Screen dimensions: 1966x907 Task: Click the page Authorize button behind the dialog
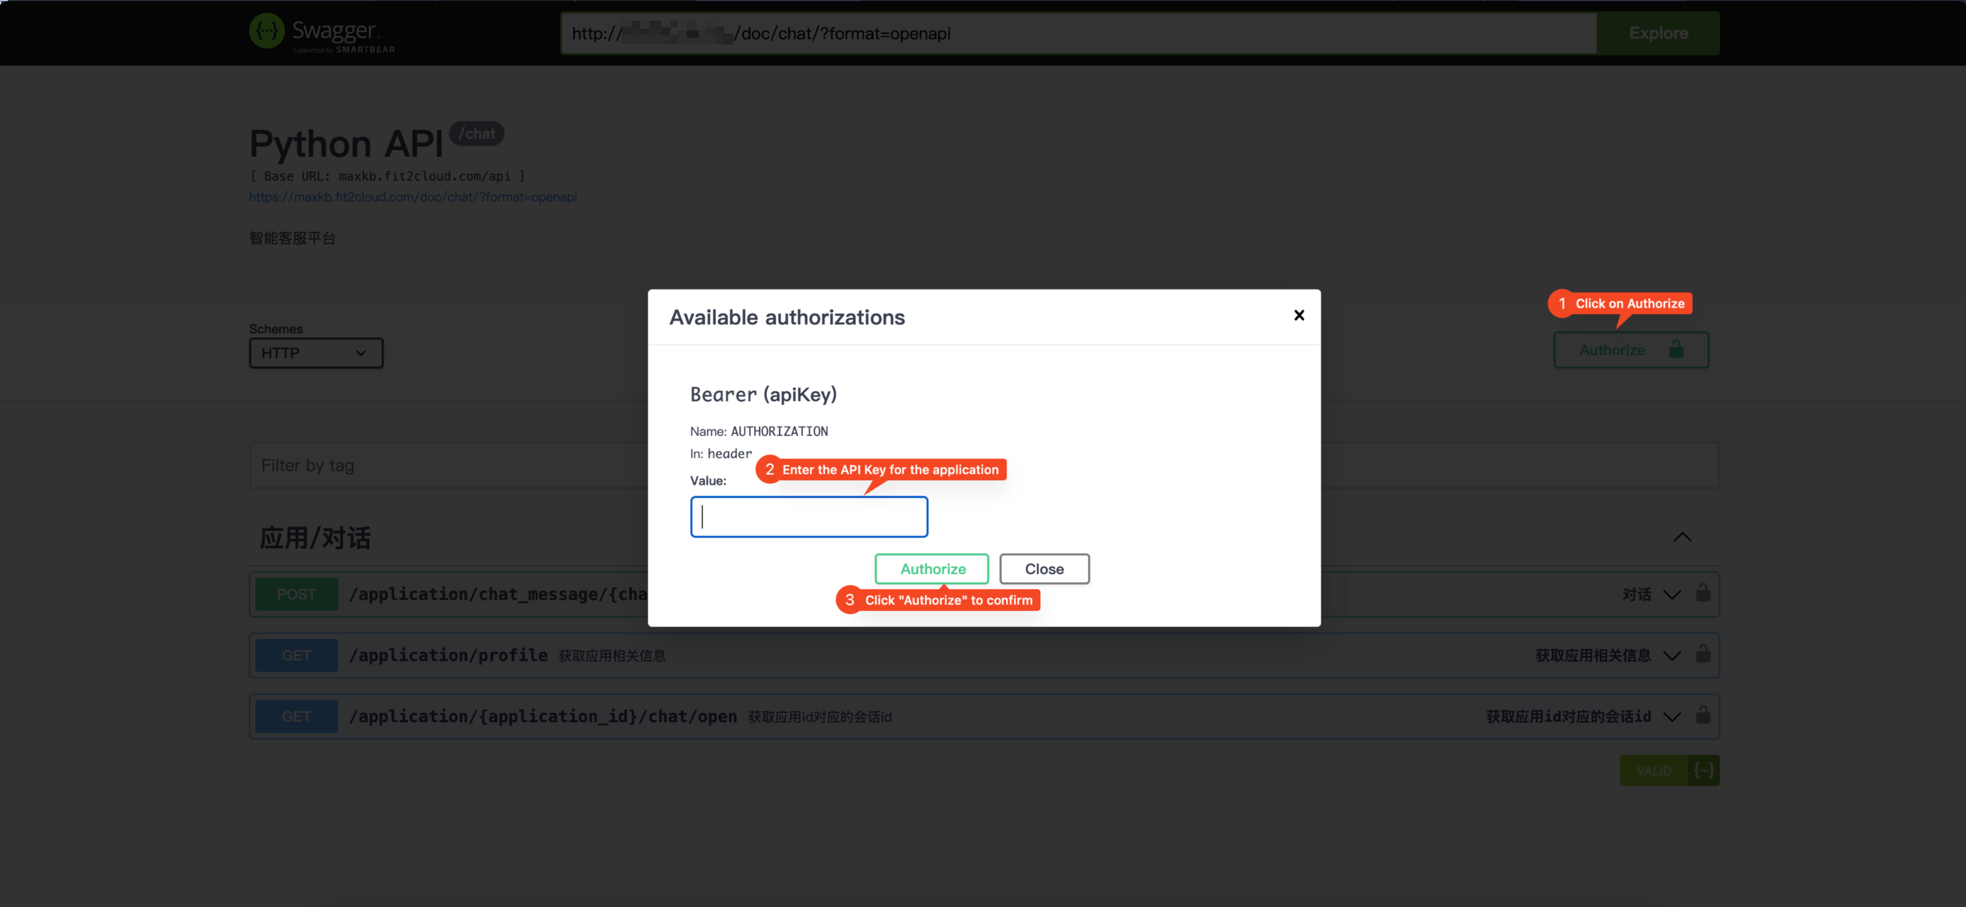[x=1631, y=350]
